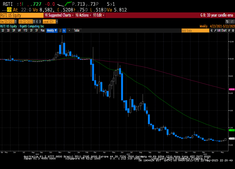The image size is (235, 169).
Task: Collapse panel with double-chevron icon
Action: coord(211,31)
